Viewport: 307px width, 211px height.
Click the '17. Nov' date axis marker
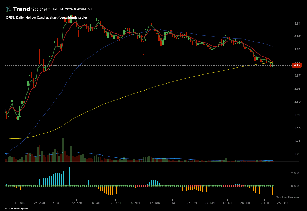tap(155, 203)
